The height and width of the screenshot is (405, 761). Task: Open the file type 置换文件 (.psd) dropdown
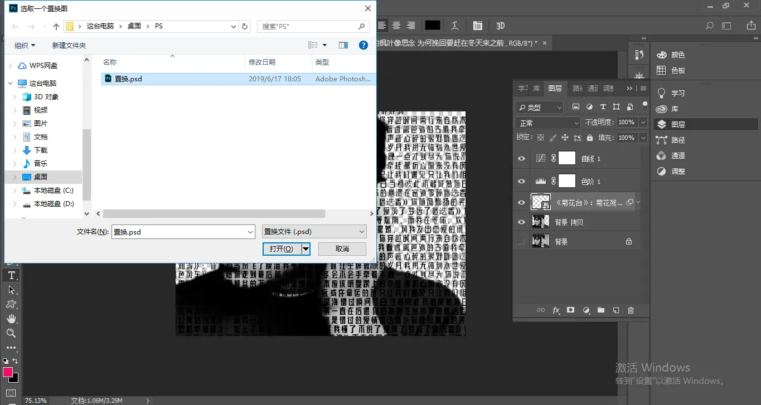point(314,232)
